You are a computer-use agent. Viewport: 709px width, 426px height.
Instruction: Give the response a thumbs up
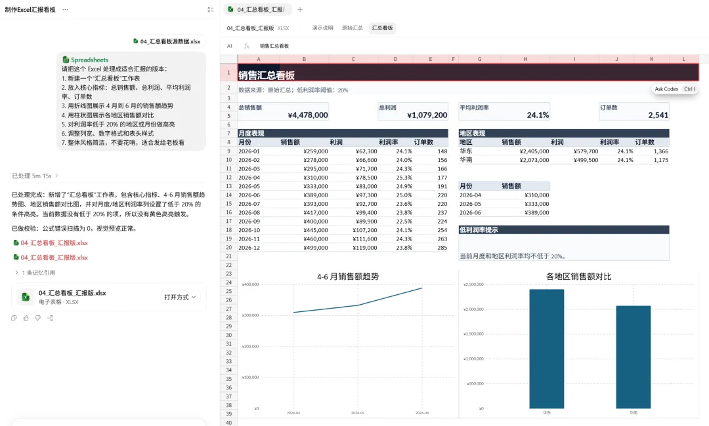[26, 318]
